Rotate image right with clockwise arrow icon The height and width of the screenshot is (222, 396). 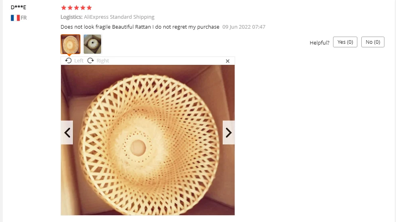(90, 60)
